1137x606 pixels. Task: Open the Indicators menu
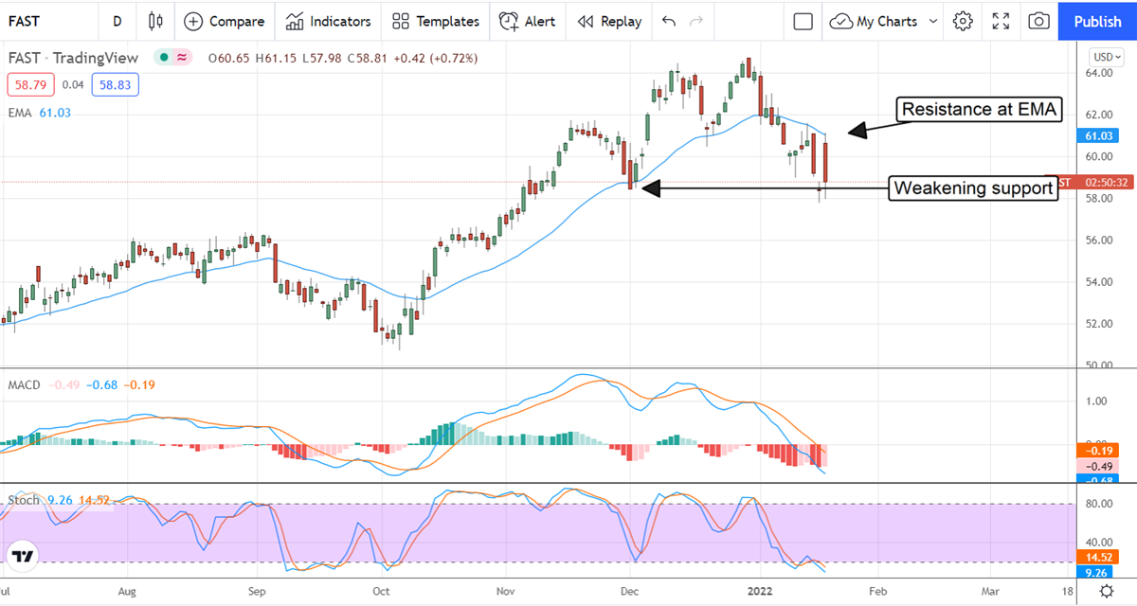click(328, 21)
